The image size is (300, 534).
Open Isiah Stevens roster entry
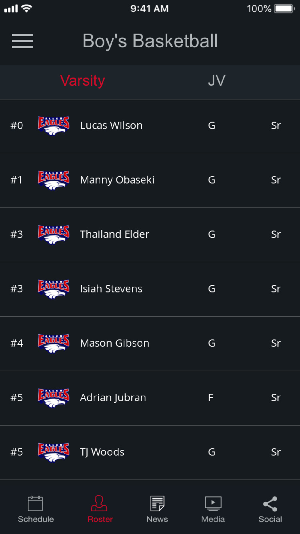coord(150,289)
